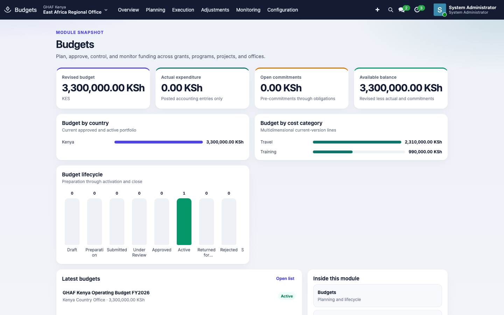Click the Draft lifecycle bar
Viewport: 504px width, 315px height.
tap(72, 222)
